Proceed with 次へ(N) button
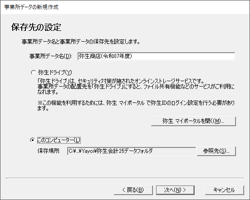 click(175, 190)
